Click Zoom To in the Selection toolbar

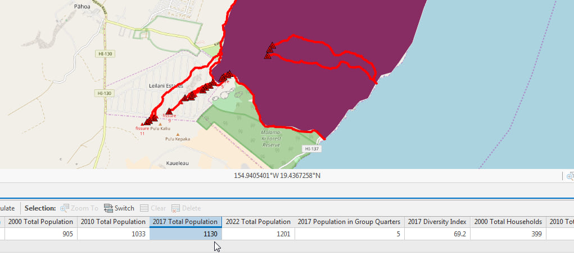79,208
